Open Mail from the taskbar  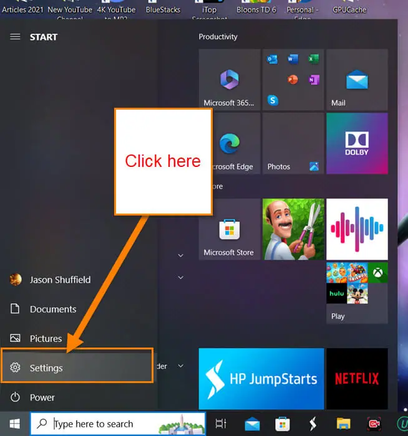(x=252, y=424)
